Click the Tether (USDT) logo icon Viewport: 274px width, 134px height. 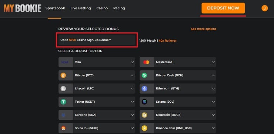pos(63,102)
